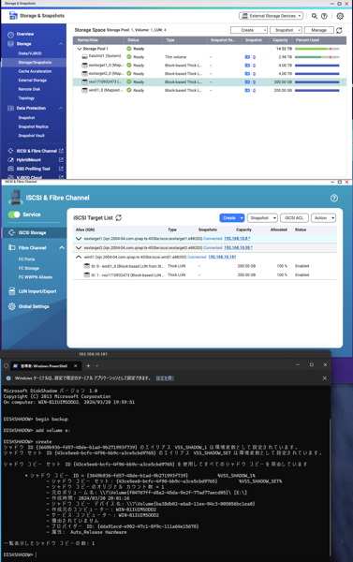The width and height of the screenshot is (353, 562).
Task: Expand the esxtarget2 iSCSI target
Action: pyautogui.click(x=79, y=247)
